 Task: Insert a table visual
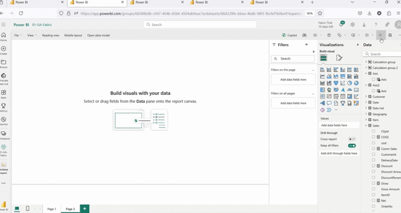pos(343,96)
